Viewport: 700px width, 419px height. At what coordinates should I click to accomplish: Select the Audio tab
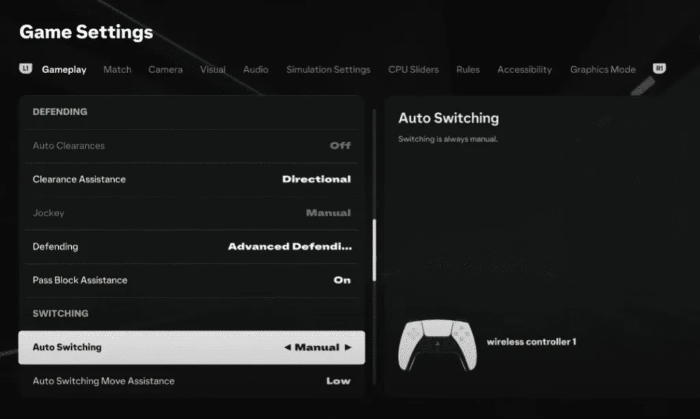pos(256,70)
